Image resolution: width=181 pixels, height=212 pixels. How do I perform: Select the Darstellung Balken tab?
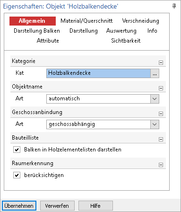coord(37,31)
